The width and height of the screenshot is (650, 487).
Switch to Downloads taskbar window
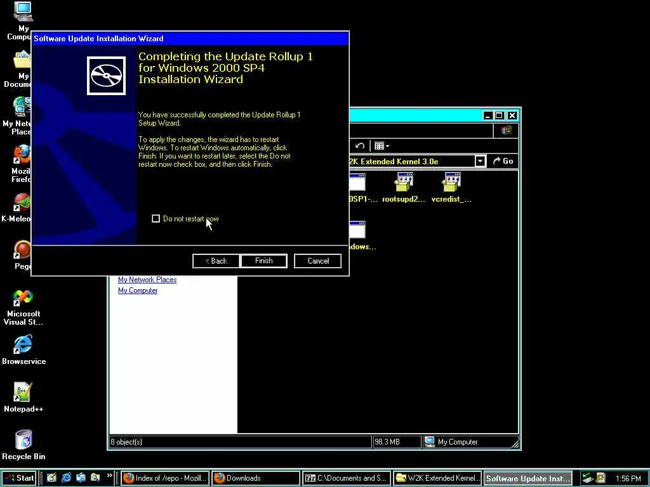[x=255, y=478]
